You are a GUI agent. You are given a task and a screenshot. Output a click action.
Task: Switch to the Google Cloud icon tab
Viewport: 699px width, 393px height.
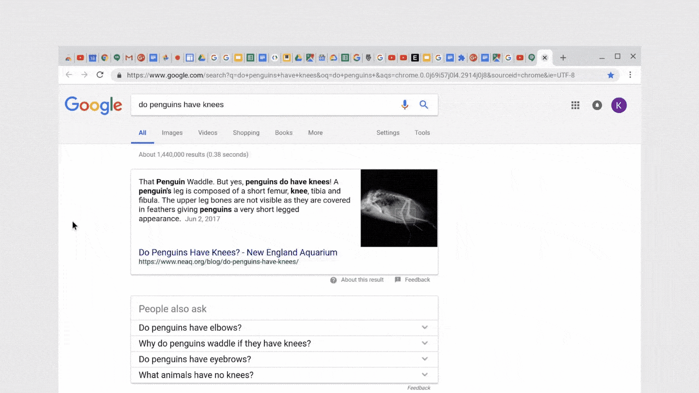(333, 58)
